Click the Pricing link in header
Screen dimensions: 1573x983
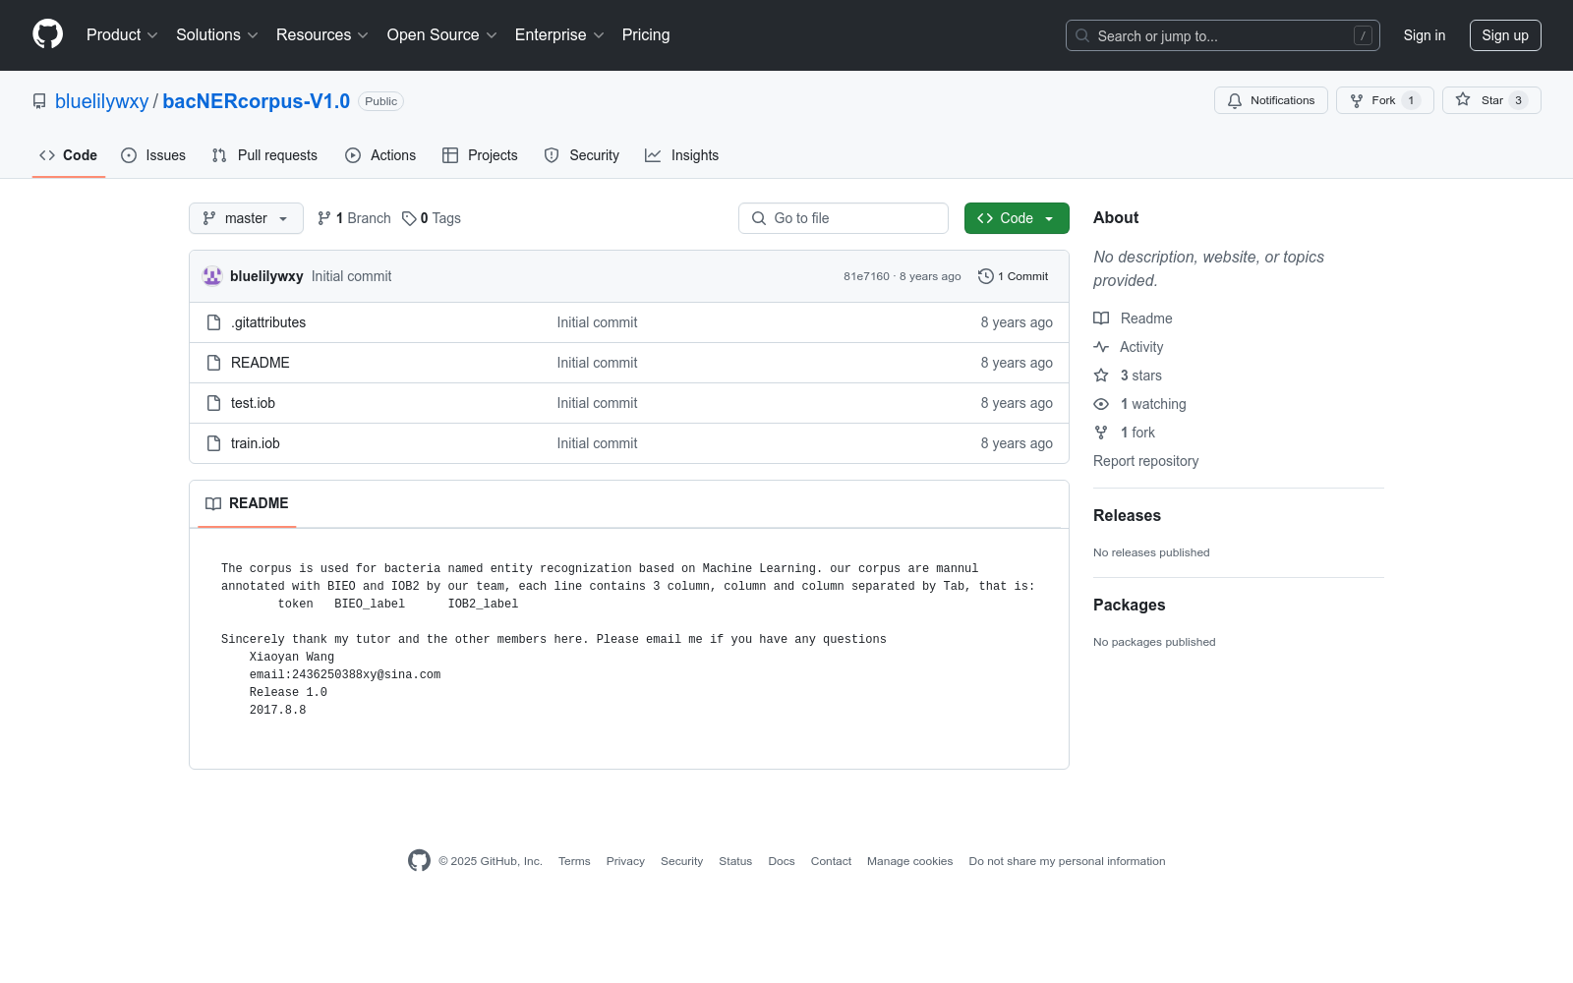pos(646,34)
